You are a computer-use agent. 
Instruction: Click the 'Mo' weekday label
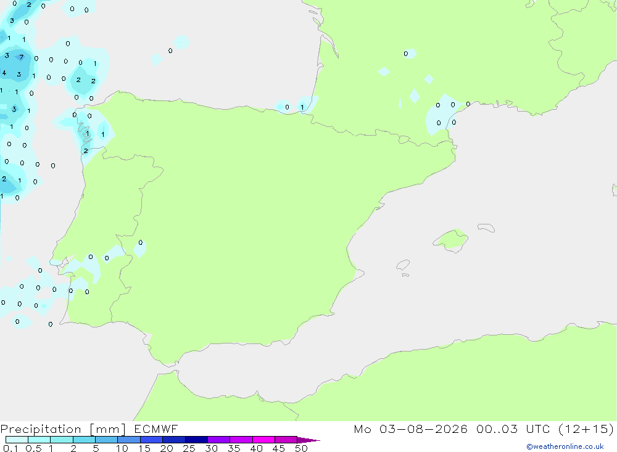click(x=362, y=429)
